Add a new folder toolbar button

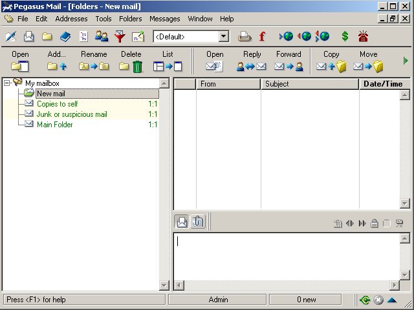click(57, 61)
